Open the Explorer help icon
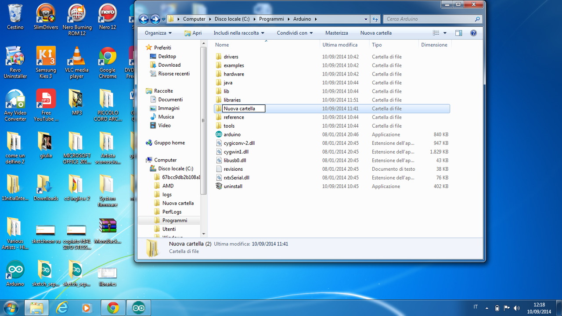This screenshot has width=562, height=316. point(473,33)
